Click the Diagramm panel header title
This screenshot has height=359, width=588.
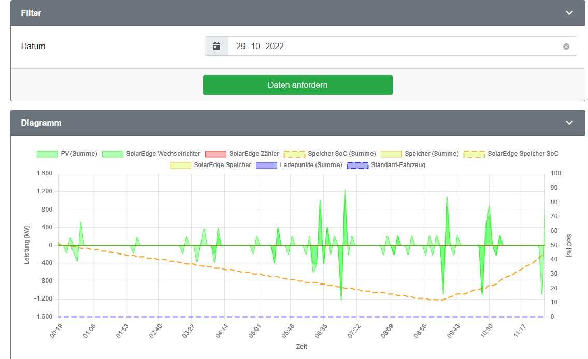[41, 123]
